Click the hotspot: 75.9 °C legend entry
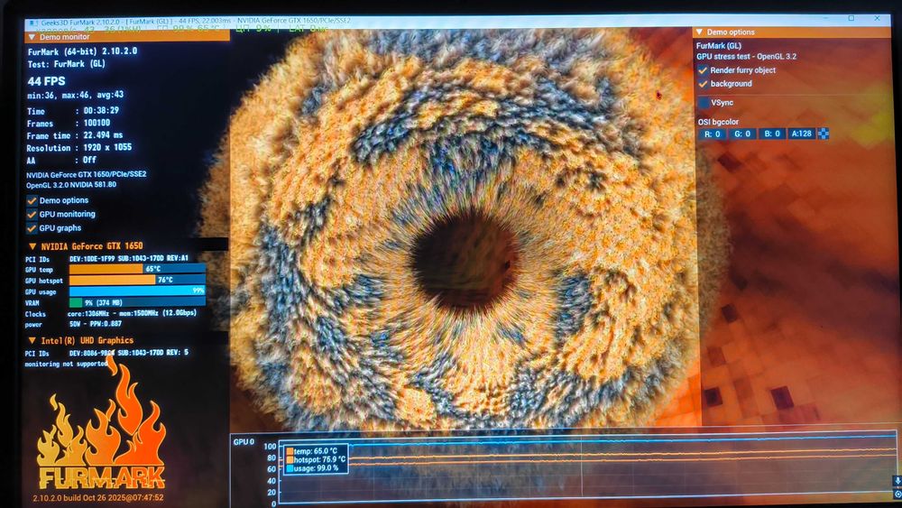902x508 pixels. pos(316,459)
